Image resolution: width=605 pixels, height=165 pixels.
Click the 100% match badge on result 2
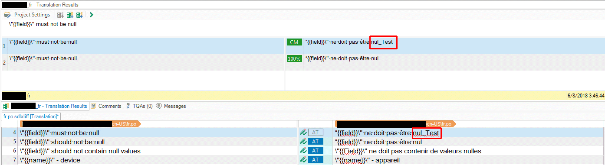pos(294,58)
